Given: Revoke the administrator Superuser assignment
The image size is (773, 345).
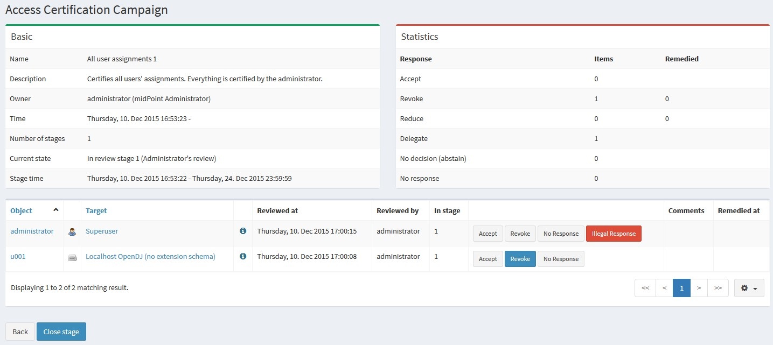Looking at the screenshot, I should 520,234.
